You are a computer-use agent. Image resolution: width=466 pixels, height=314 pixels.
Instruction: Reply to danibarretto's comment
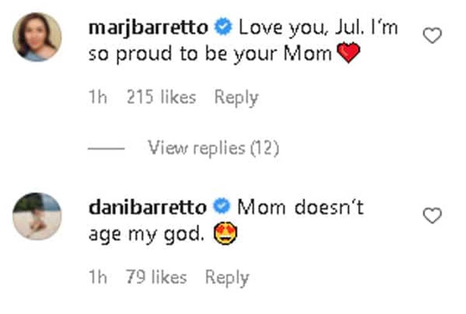click(x=227, y=277)
